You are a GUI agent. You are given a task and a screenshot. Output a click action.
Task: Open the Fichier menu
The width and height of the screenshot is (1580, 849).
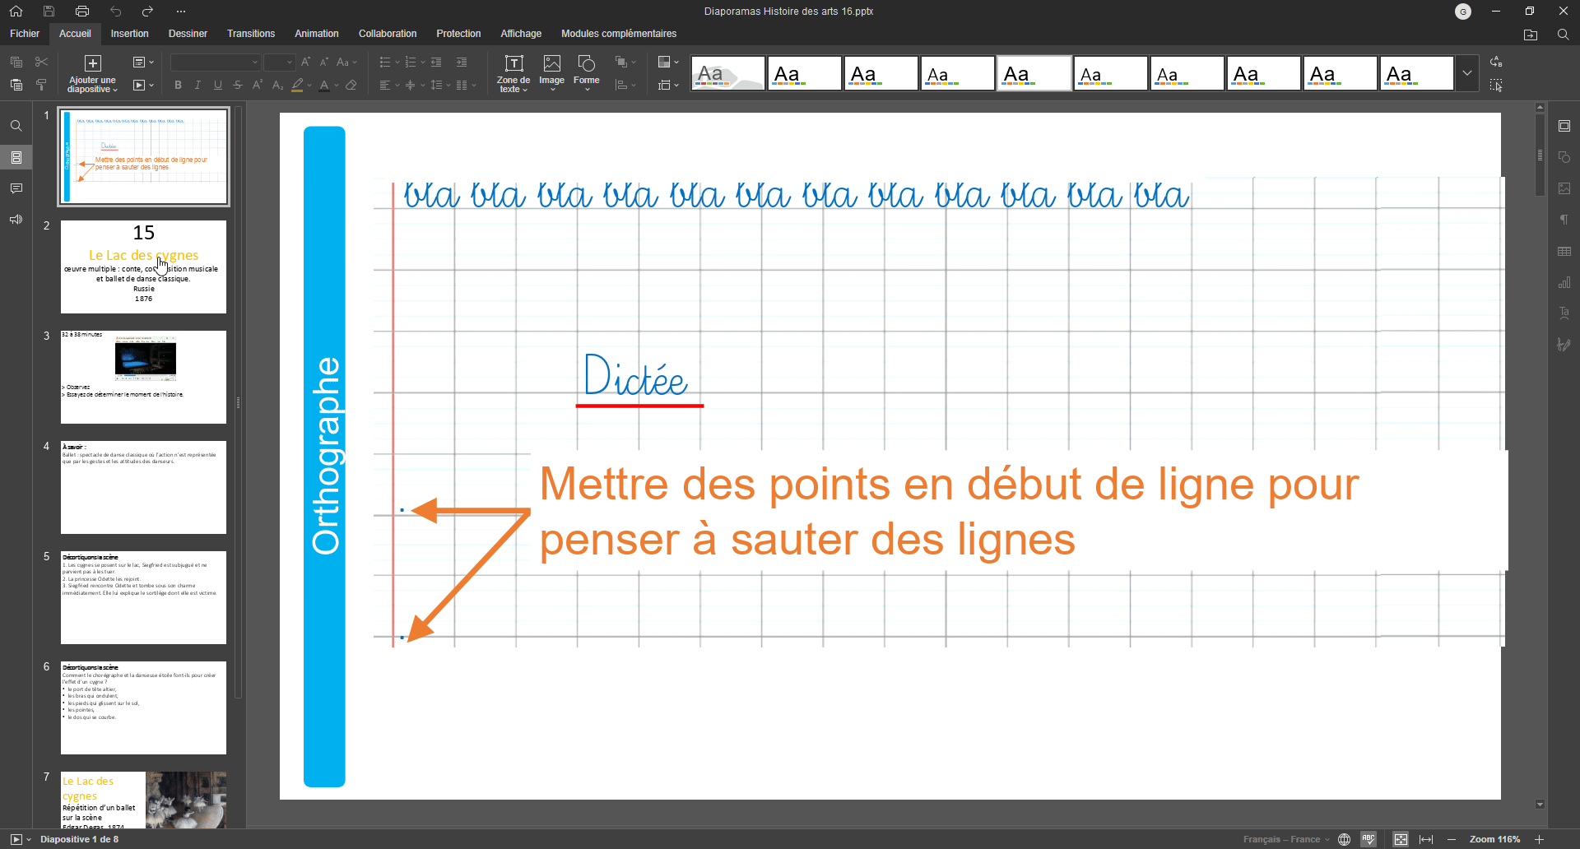tap(25, 34)
